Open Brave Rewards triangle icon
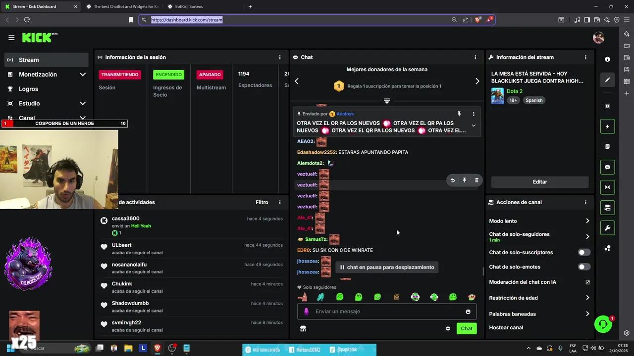The image size is (634, 356). [489, 20]
